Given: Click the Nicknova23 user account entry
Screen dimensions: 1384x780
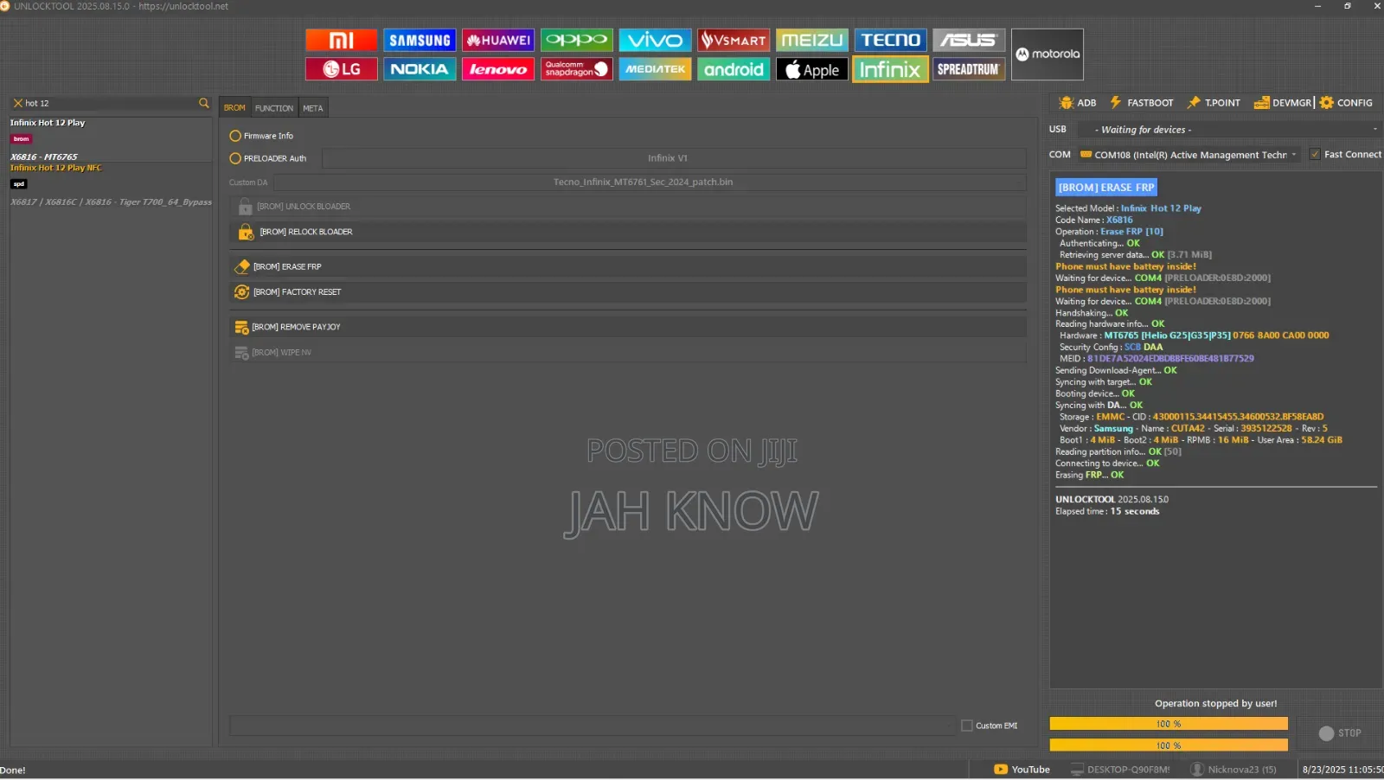Looking at the screenshot, I should (x=1233, y=770).
